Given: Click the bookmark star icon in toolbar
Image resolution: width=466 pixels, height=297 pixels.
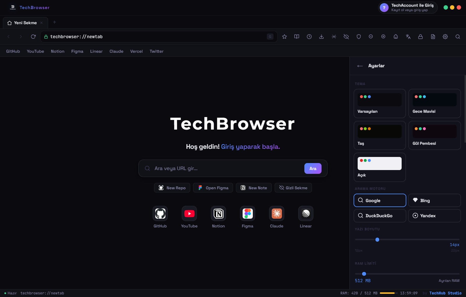Looking at the screenshot, I should pos(285,37).
